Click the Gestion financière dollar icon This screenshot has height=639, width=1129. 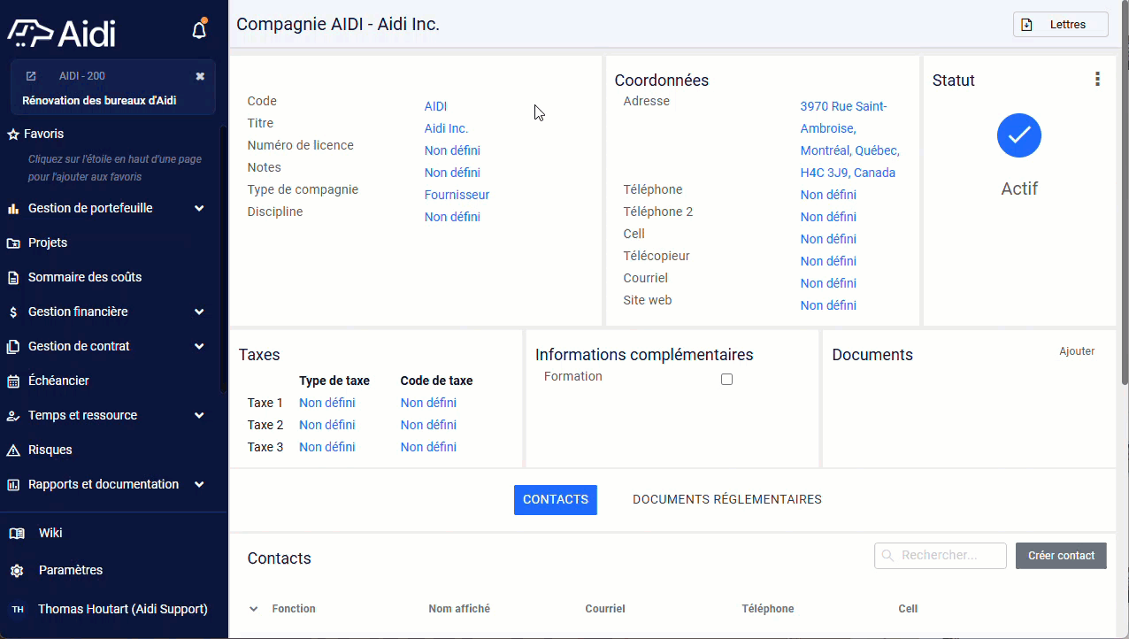(13, 312)
